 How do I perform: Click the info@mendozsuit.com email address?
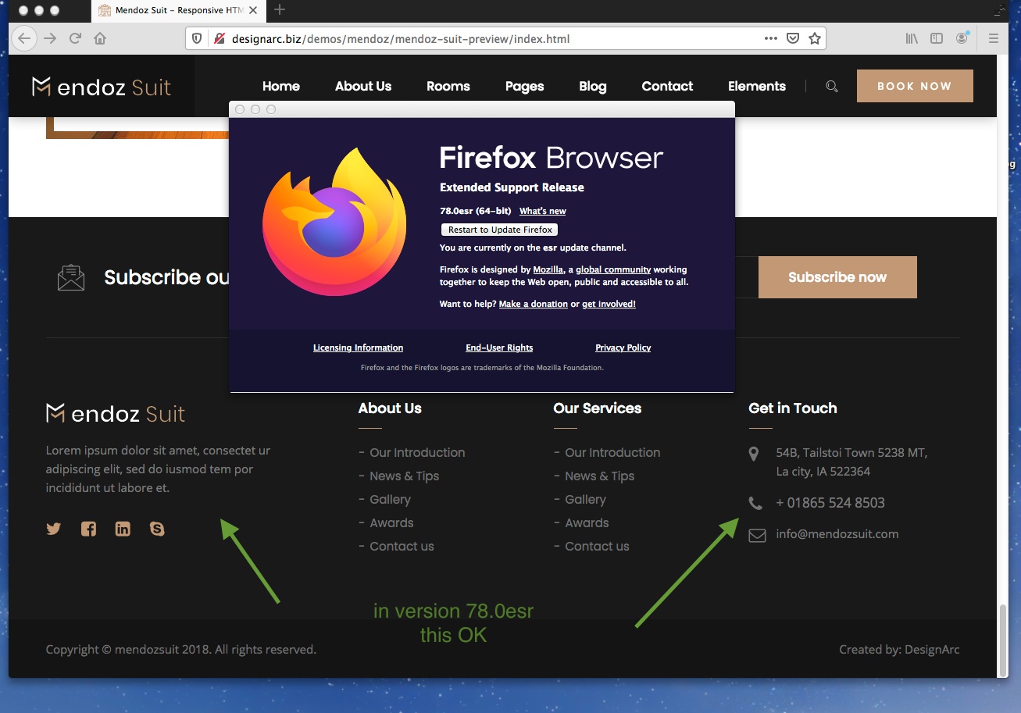coord(837,534)
